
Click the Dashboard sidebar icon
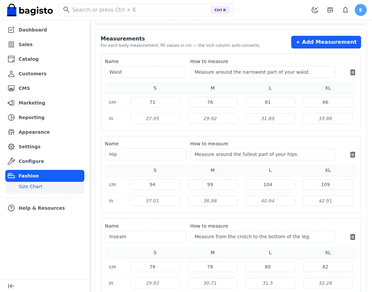tap(11, 30)
